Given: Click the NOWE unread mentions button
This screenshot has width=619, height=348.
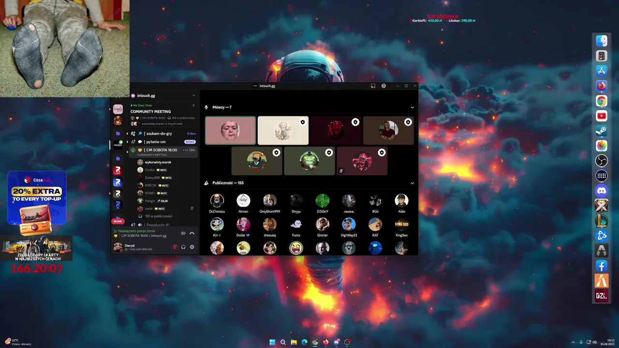Looking at the screenshot, I should [118, 221].
